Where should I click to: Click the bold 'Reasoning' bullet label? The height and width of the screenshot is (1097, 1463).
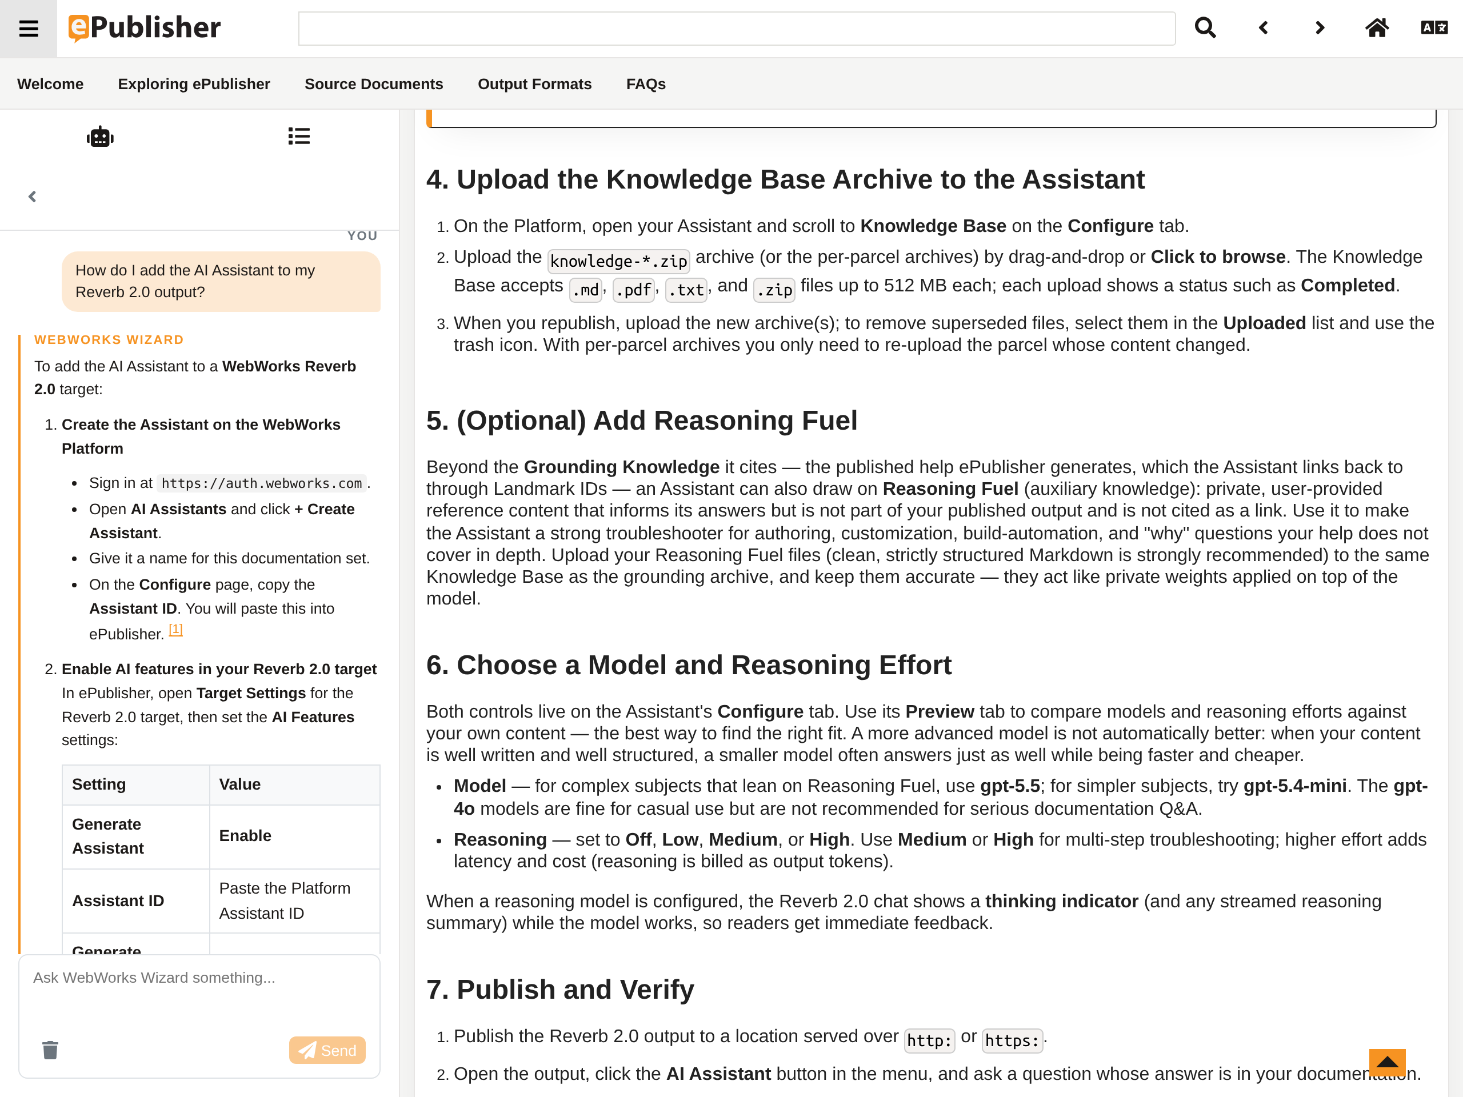tap(500, 840)
